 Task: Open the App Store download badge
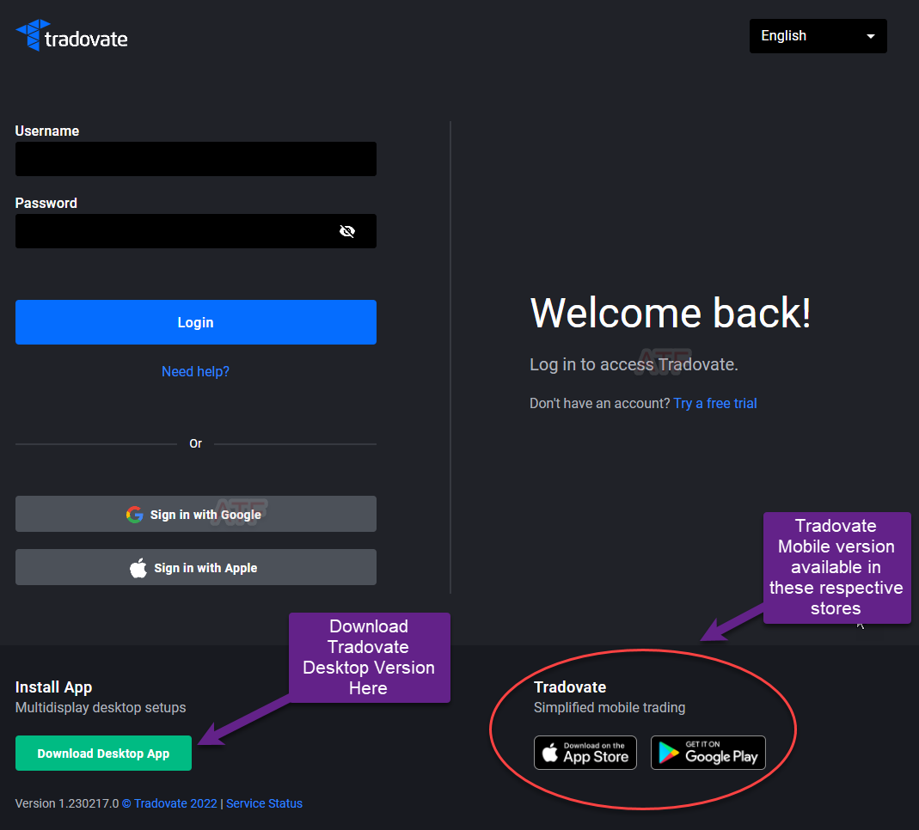pos(585,753)
